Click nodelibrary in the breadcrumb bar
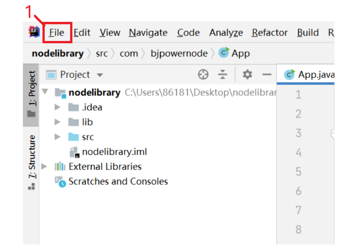 58,53
